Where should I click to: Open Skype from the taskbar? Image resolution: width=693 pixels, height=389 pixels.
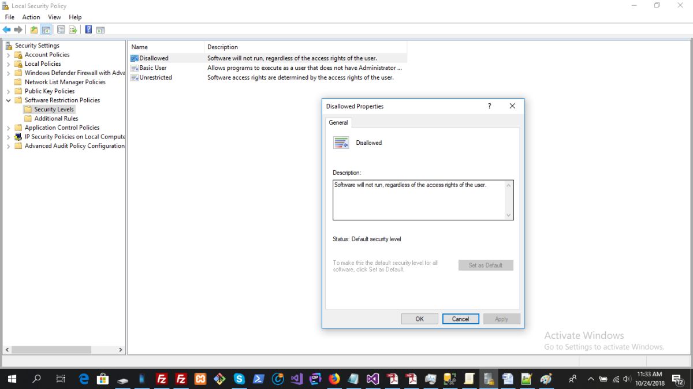(239, 379)
